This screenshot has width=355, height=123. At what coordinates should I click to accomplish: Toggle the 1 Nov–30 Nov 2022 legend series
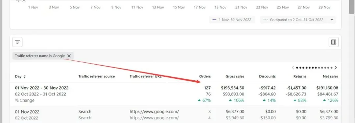232,20
